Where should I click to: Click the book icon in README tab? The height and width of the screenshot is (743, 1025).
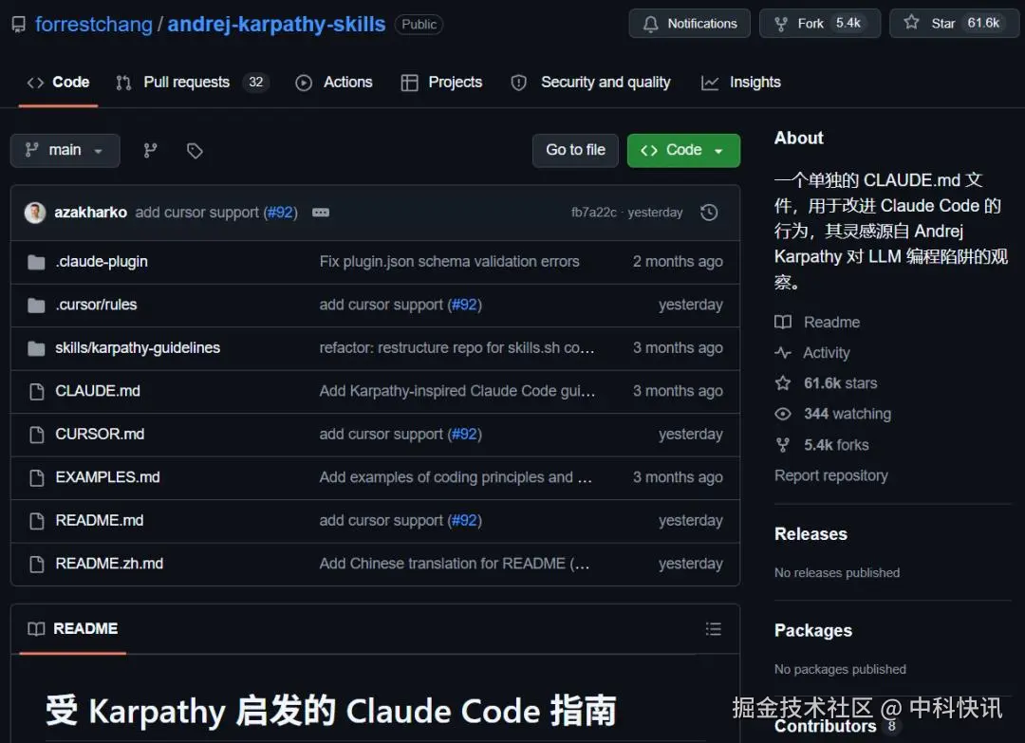coord(37,628)
